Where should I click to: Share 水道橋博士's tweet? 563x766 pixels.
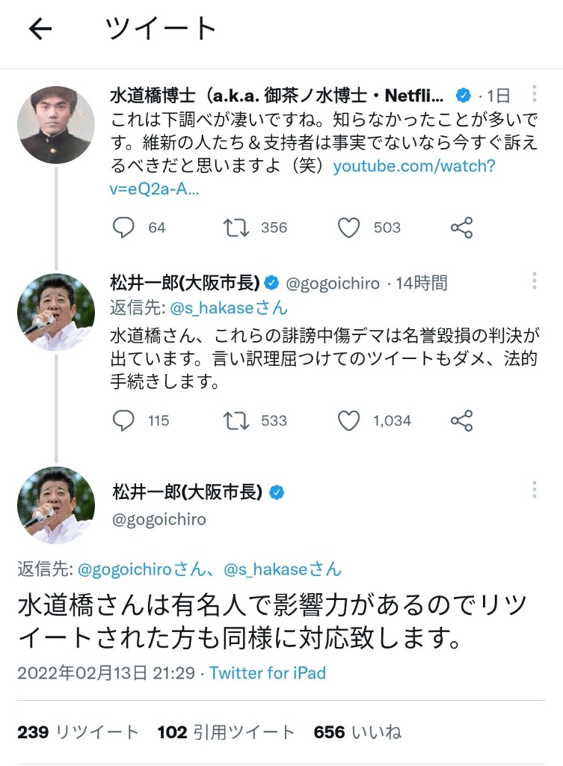pos(461,227)
